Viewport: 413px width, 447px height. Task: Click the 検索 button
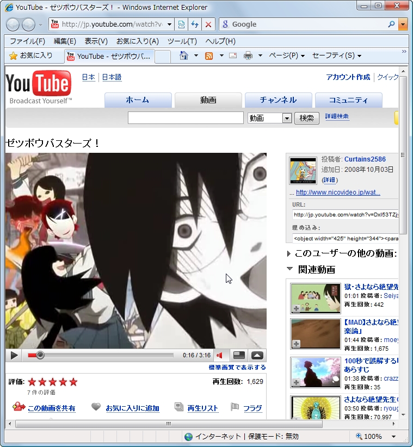[306, 118]
